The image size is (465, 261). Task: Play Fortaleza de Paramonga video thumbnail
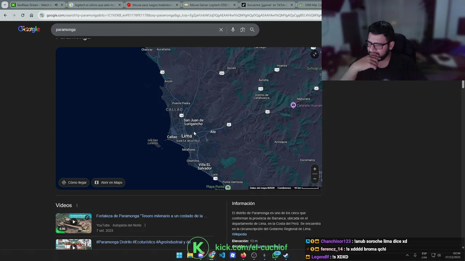(x=73, y=223)
